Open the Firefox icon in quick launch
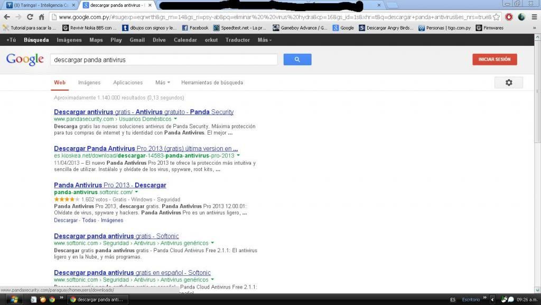 pos(43,300)
